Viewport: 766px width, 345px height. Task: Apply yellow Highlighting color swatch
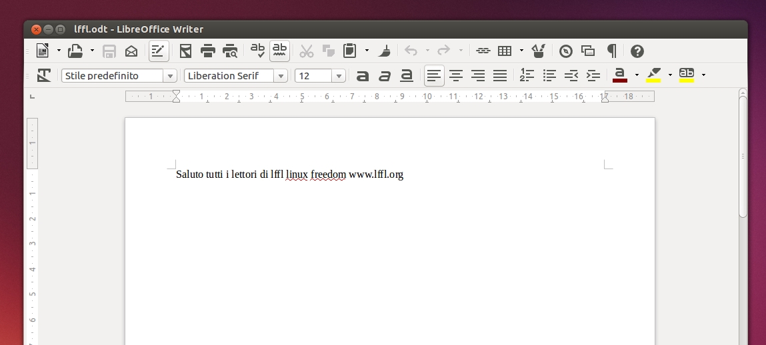pos(653,75)
